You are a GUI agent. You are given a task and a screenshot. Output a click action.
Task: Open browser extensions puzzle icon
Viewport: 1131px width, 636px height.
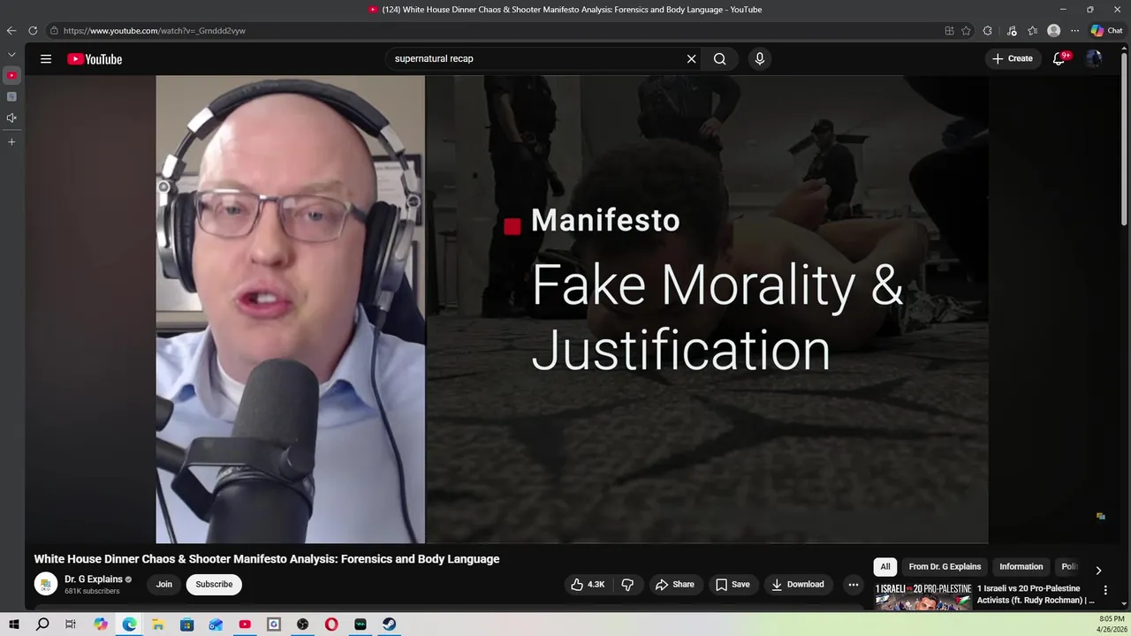(988, 31)
